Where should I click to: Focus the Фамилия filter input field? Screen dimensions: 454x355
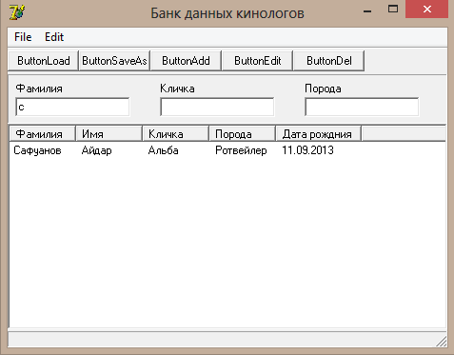tap(72, 107)
